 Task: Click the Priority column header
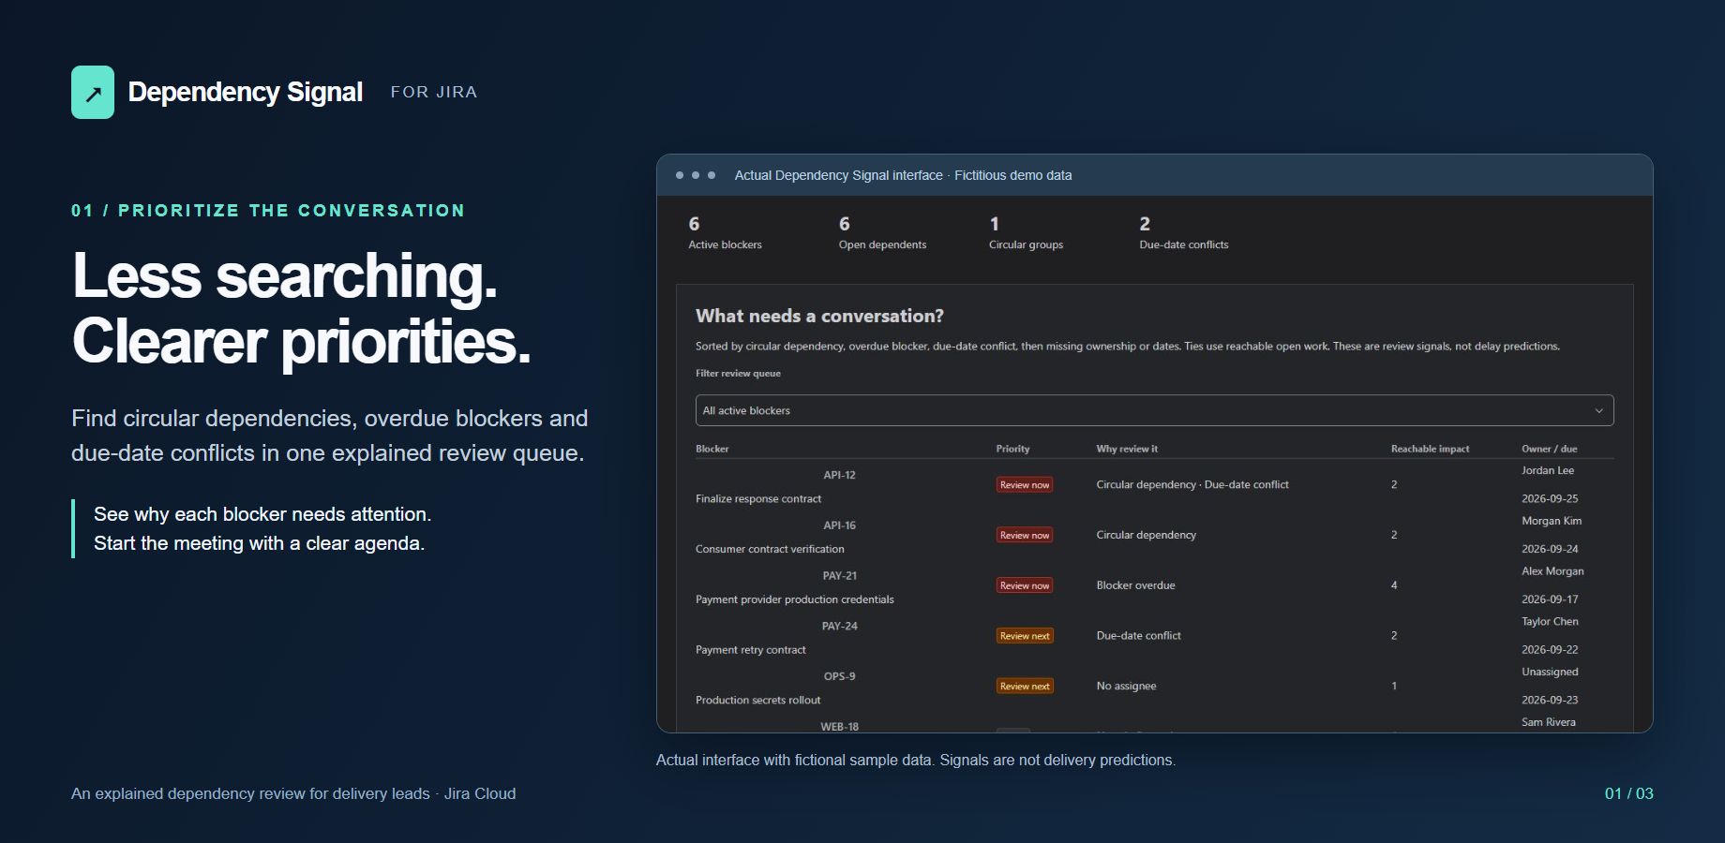[x=1012, y=449]
